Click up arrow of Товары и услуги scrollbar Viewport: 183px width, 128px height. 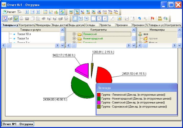point(62,30)
